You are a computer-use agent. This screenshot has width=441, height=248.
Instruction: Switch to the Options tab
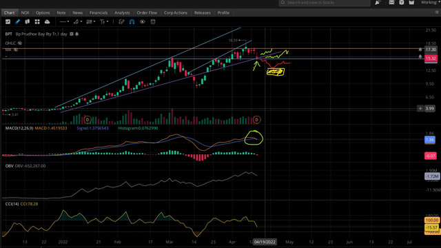[43, 12]
